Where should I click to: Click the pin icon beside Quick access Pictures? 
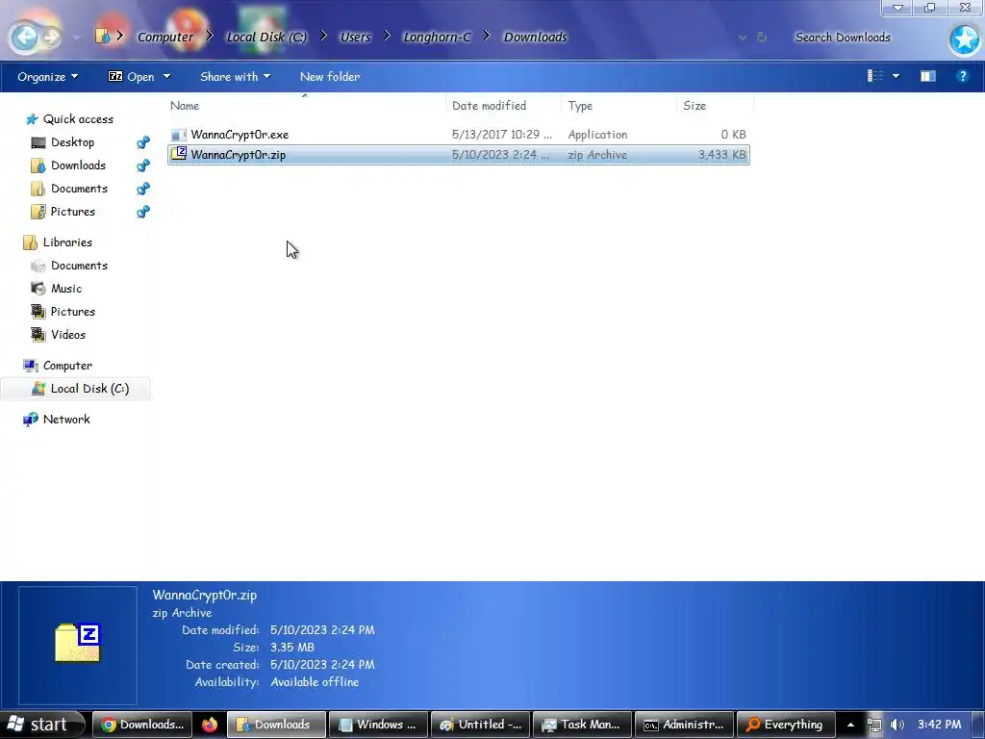(143, 212)
